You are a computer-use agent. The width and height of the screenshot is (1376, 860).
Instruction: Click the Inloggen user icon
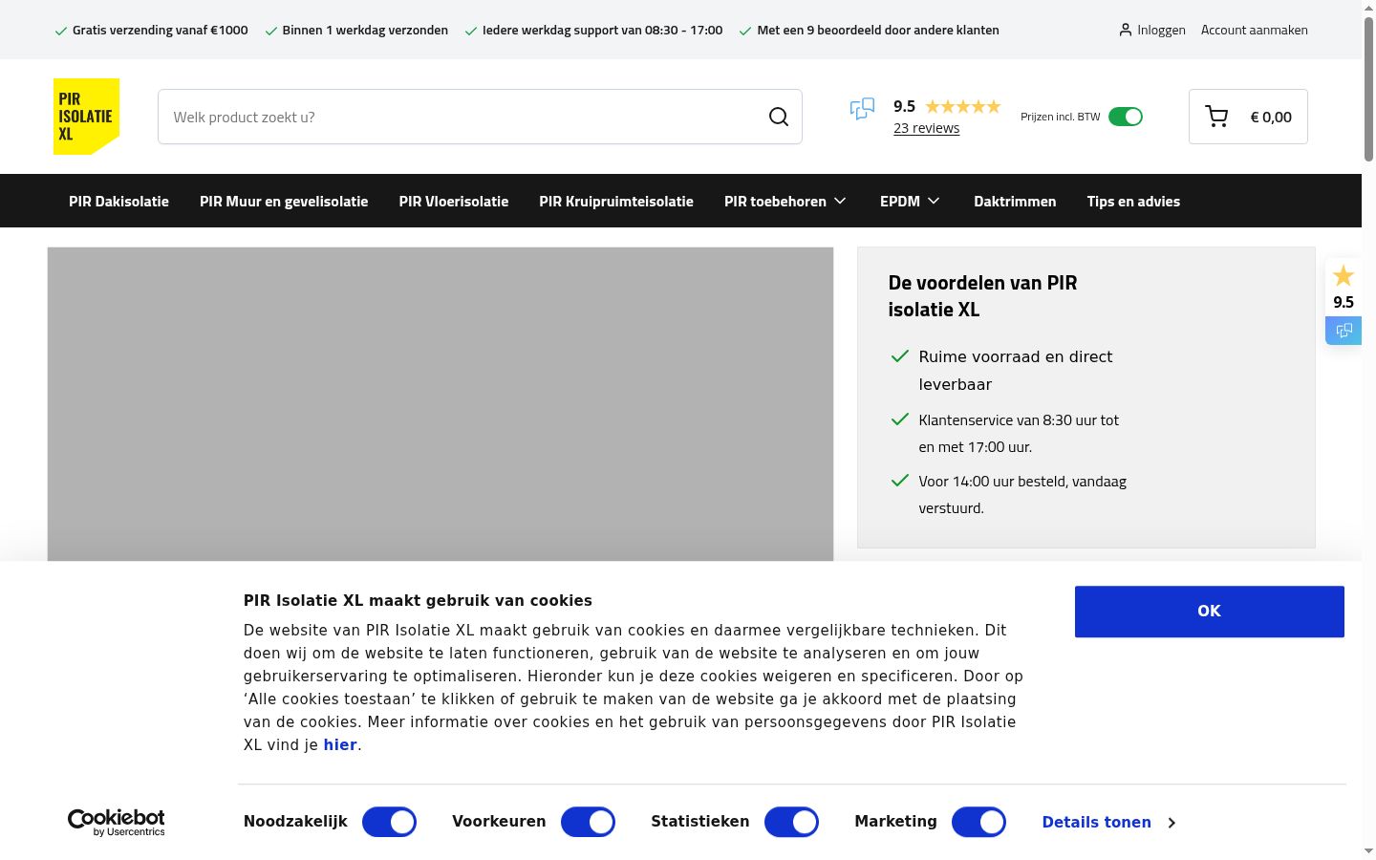[x=1126, y=30]
